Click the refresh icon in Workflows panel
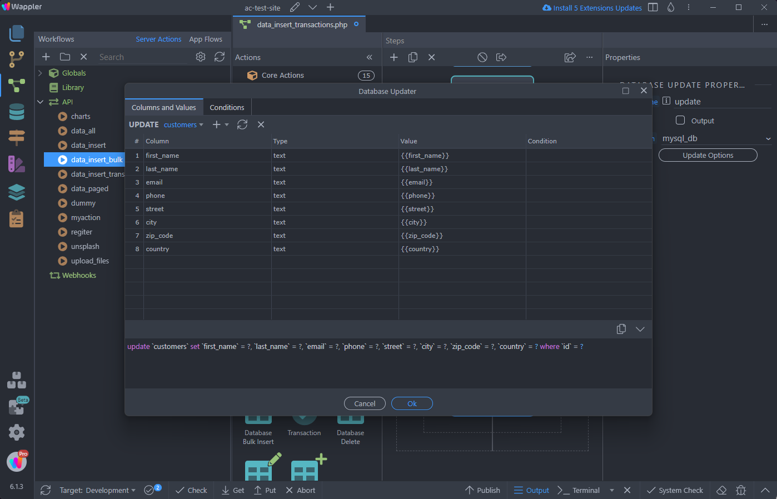Viewport: 777px width, 499px height. click(x=220, y=57)
